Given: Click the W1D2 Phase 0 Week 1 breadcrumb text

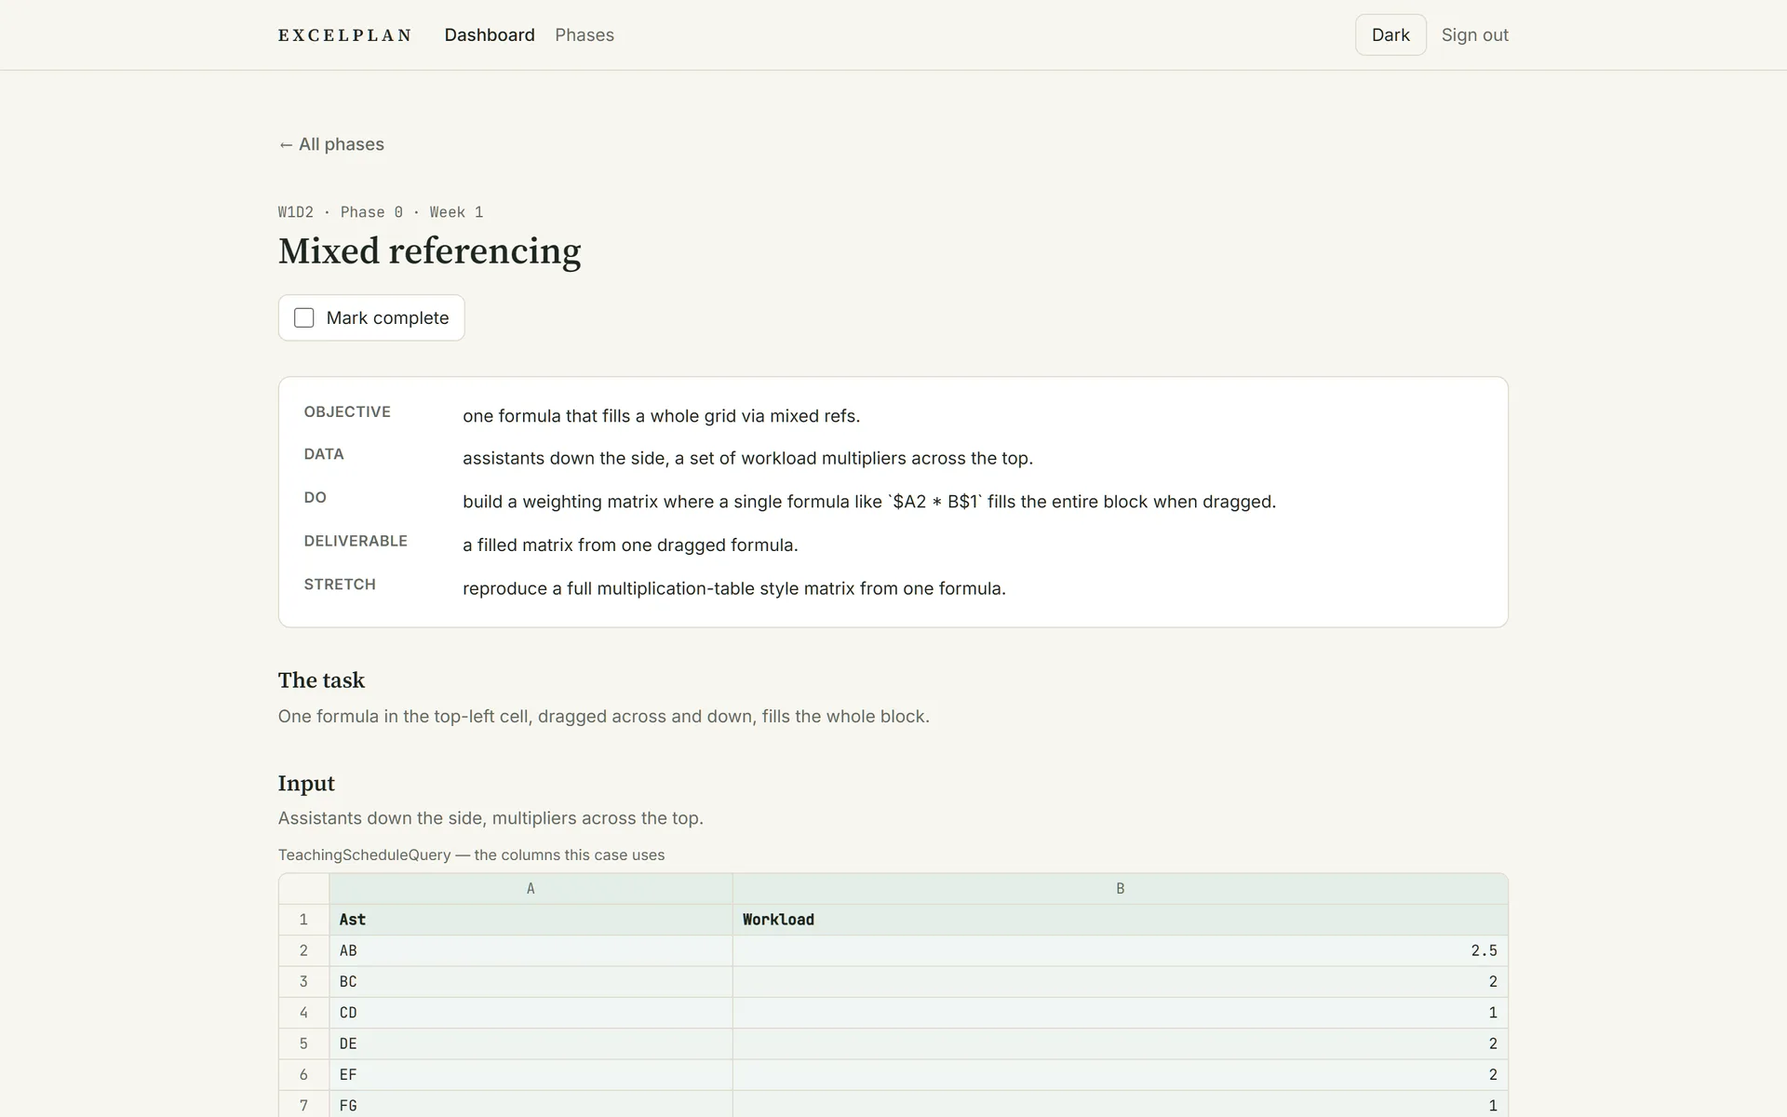Looking at the screenshot, I should [381, 212].
